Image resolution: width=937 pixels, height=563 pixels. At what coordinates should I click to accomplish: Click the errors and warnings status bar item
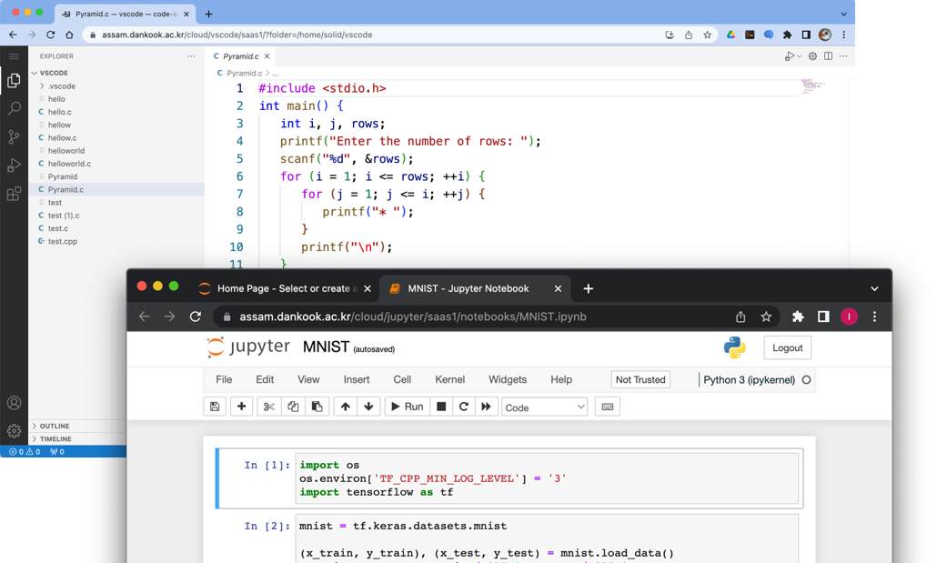click(25, 452)
